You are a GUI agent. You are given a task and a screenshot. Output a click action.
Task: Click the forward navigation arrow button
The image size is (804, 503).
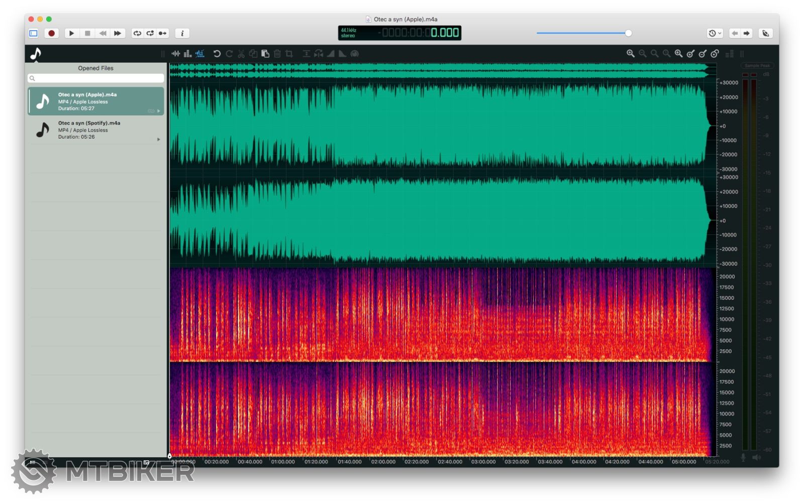tap(747, 33)
